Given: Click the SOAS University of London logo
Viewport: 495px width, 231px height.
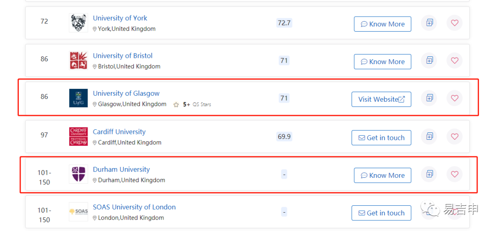Looking at the screenshot, I should tap(79, 212).
